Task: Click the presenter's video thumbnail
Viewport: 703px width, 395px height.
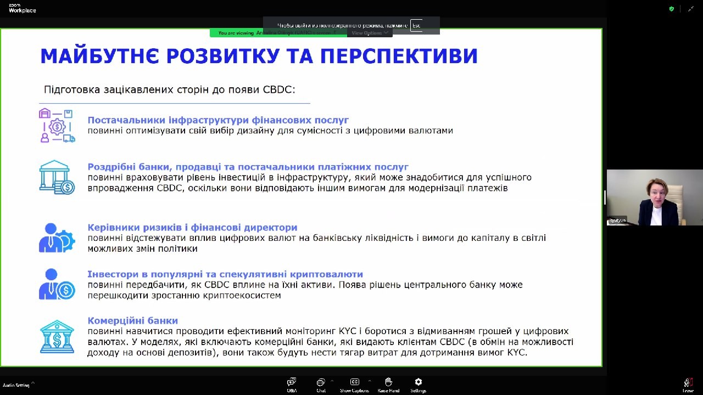Action: tap(655, 198)
